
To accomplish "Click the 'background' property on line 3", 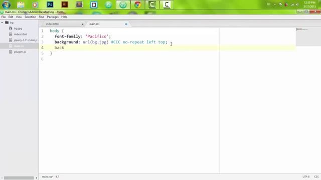I will pos(66,42).
